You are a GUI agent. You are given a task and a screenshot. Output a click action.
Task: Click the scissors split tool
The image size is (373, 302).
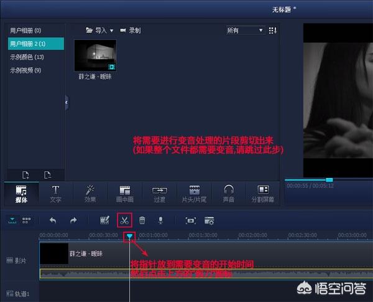(x=124, y=220)
